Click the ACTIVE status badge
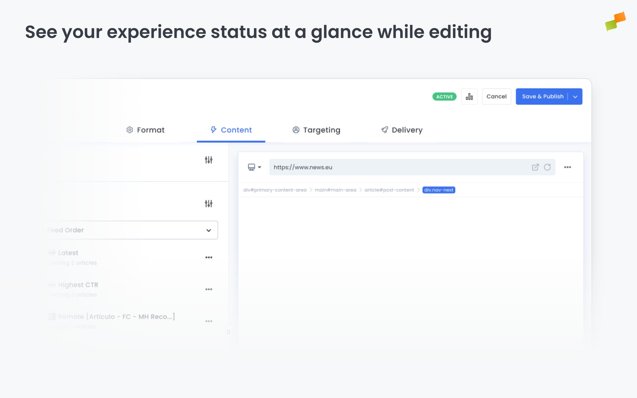The width and height of the screenshot is (637, 398). 444,96
